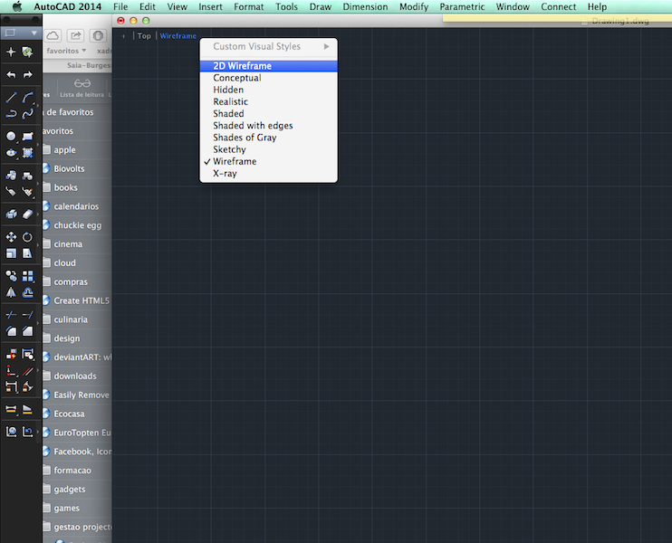This screenshot has height=543, width=672.
Task: Click the share button in browser
Action: 75,35
